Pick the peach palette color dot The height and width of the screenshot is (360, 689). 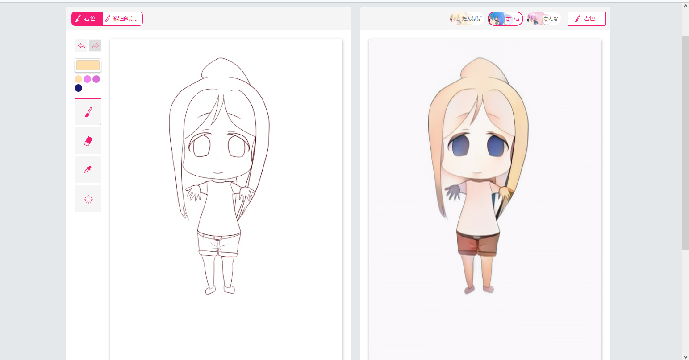point(78,79)
